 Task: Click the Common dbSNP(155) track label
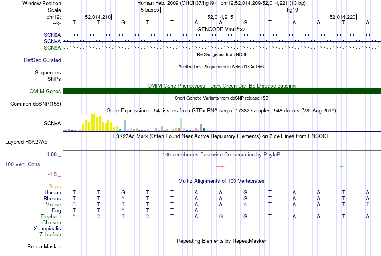pyautogui.click(x=36, y=104)
